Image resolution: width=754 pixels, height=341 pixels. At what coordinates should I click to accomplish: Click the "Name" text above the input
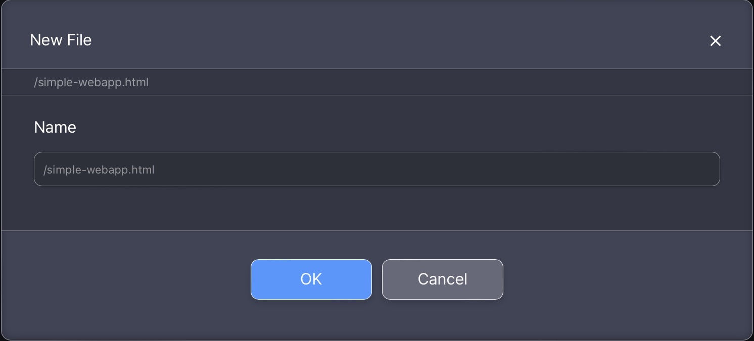click(x=55, y=127)
